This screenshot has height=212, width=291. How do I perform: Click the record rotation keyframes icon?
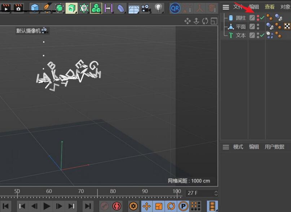pyautogui.click(x=171, y=206)
